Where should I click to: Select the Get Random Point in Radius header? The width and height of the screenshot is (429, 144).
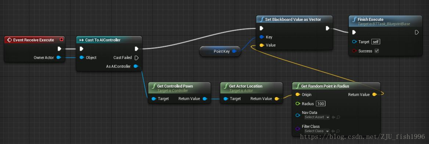[336, 86]
